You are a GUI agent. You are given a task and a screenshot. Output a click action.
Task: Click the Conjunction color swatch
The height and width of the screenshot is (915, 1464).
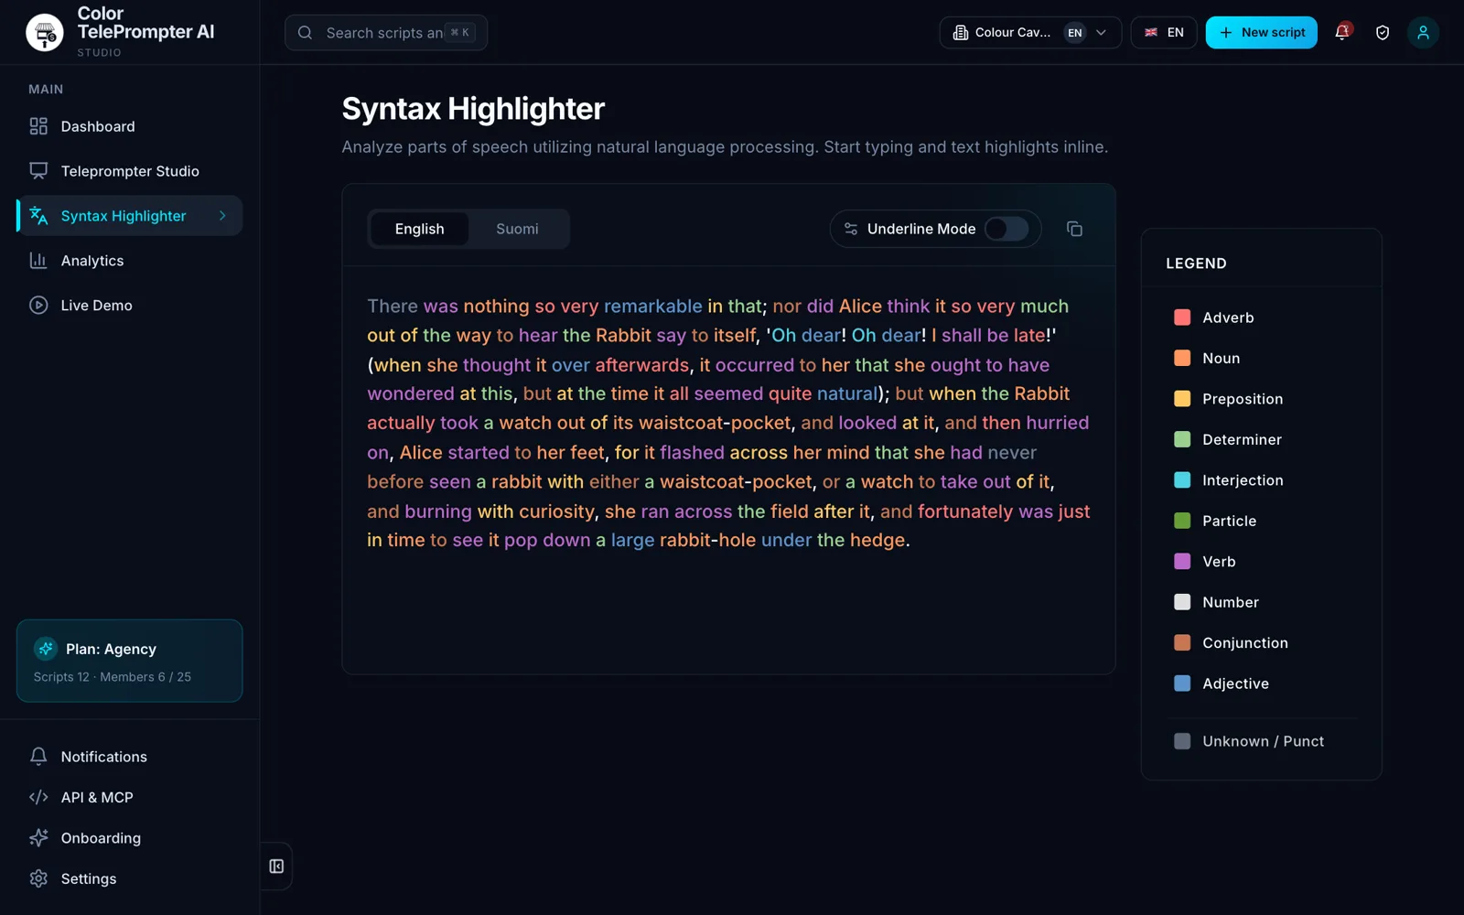coord(1182,643)
